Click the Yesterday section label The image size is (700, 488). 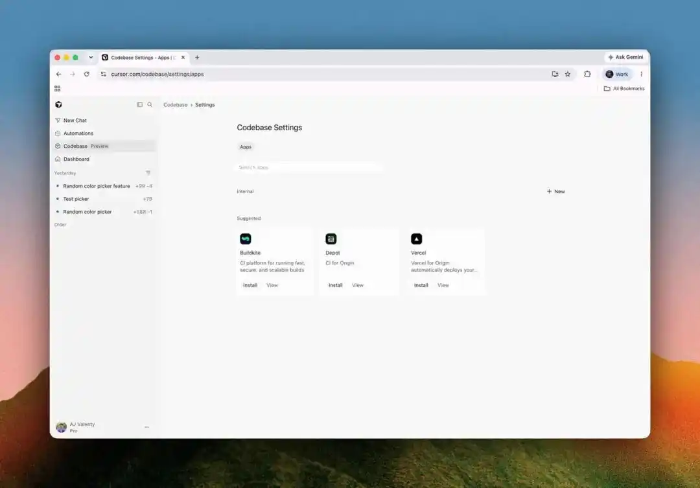pos(65,173)
